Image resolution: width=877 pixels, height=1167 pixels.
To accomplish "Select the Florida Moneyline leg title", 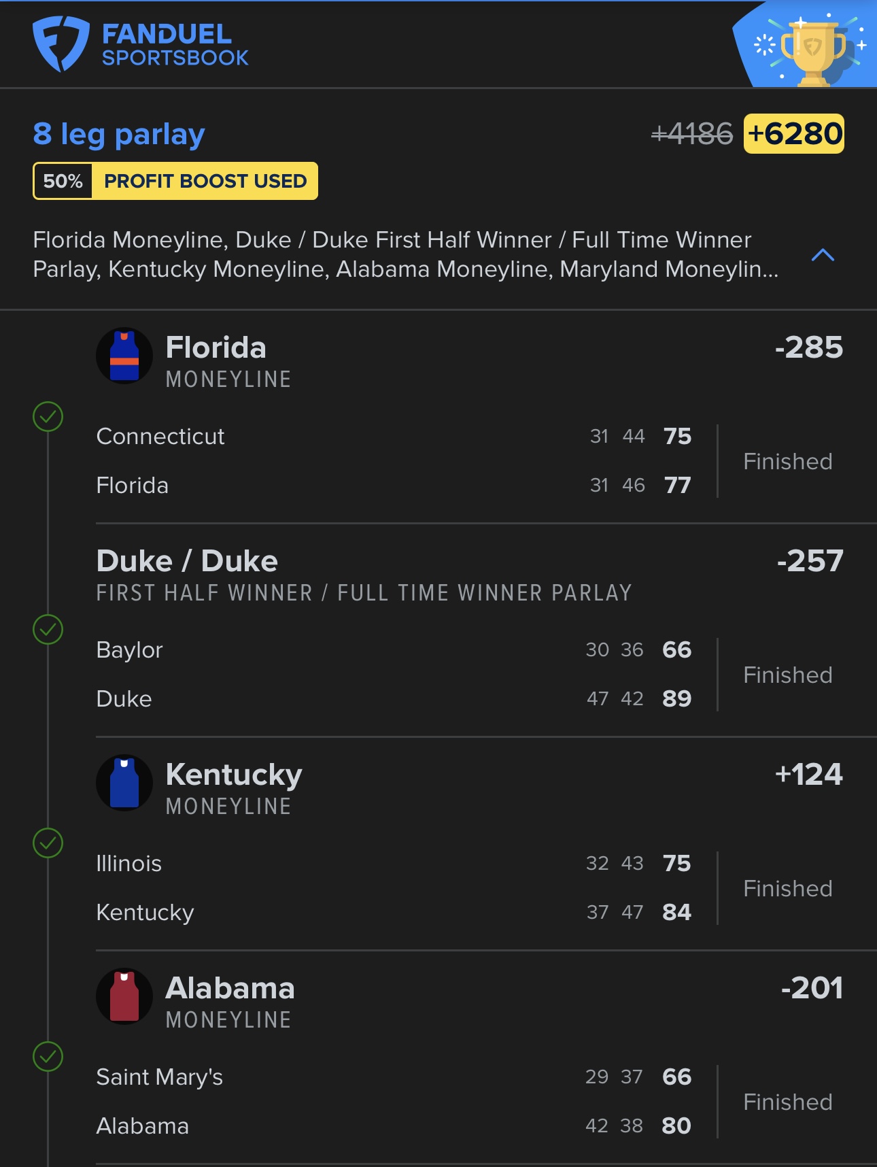I will click(216, 348).
